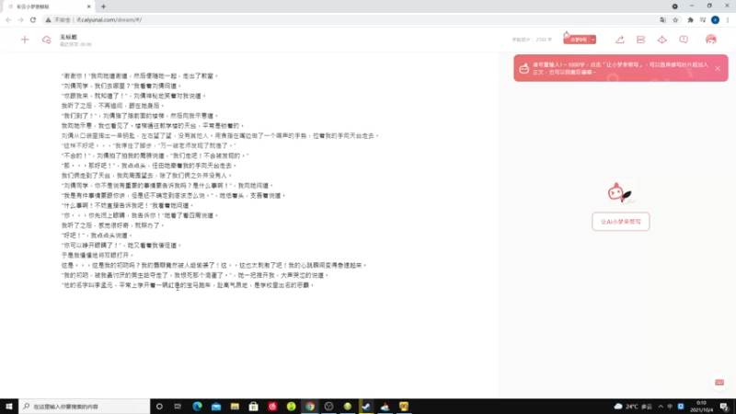736x414 pixels.
Task: Open NetEase Music red icon in taskbar
Action: (272, 407)
